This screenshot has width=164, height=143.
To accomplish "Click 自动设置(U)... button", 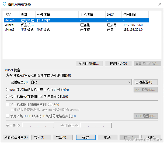I will (x=146, y=82).
